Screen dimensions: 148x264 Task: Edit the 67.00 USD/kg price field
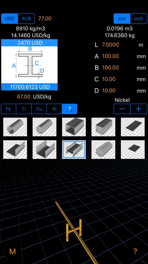pyautogui.click(x=24, y=97)
